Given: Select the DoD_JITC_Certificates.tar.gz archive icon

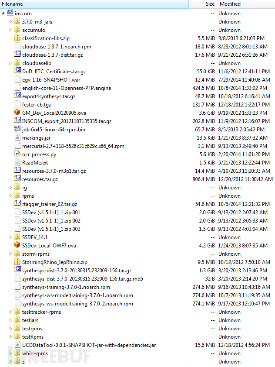Looking at the screenshot, I should click(17, 71).
